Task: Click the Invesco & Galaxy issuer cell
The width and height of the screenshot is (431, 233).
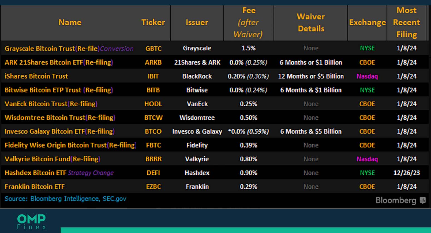Action: pyautogui.click(x=197, y=131)
